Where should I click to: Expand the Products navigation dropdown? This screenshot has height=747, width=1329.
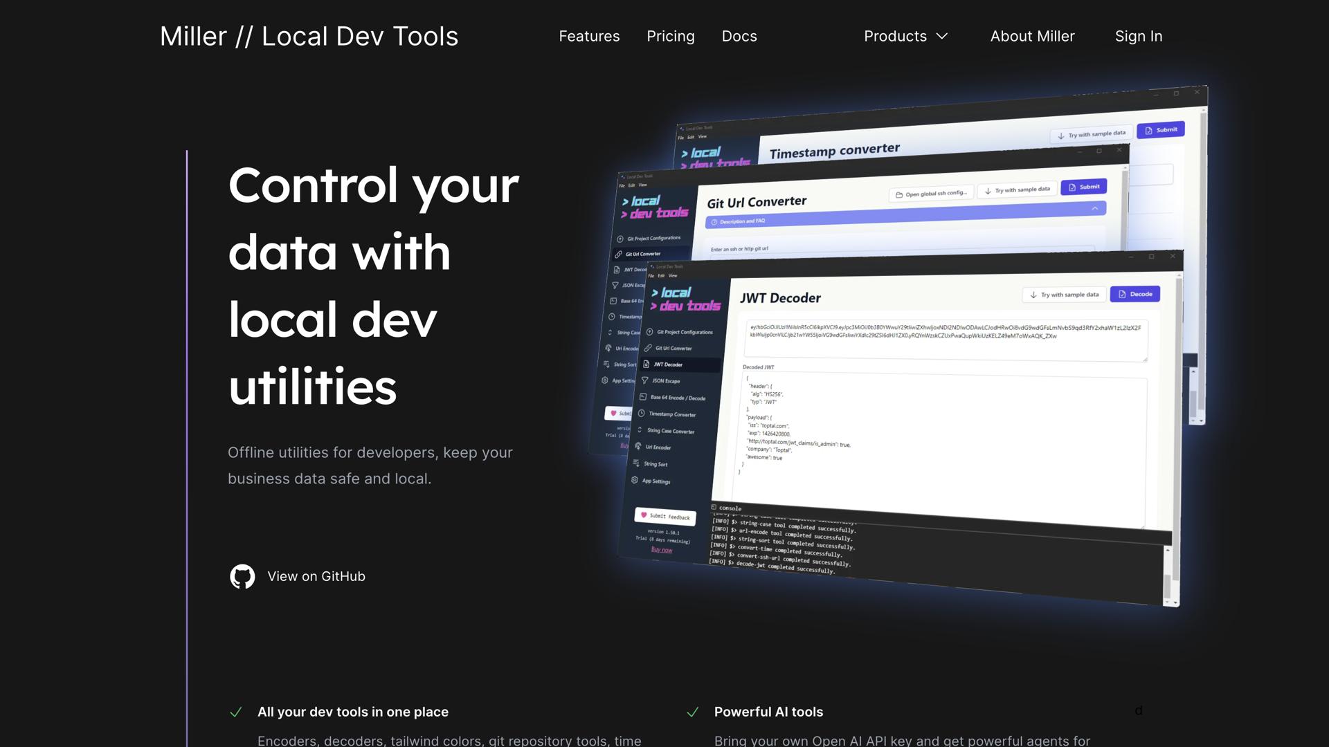click(x=905, y=36)
